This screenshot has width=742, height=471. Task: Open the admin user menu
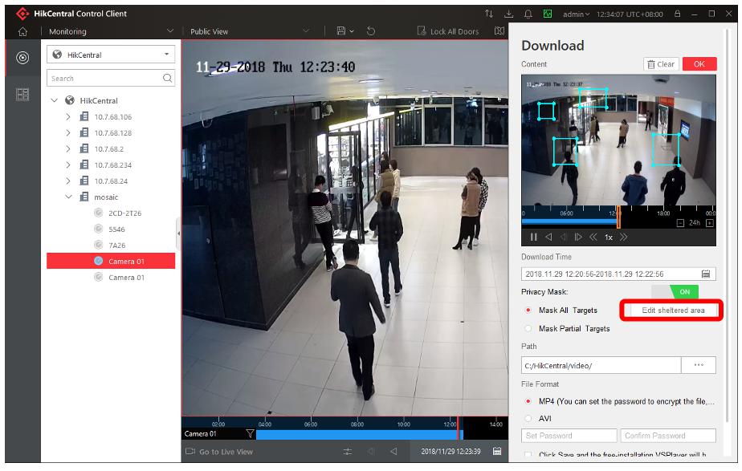pyautogui.click(x=576, y=14)
